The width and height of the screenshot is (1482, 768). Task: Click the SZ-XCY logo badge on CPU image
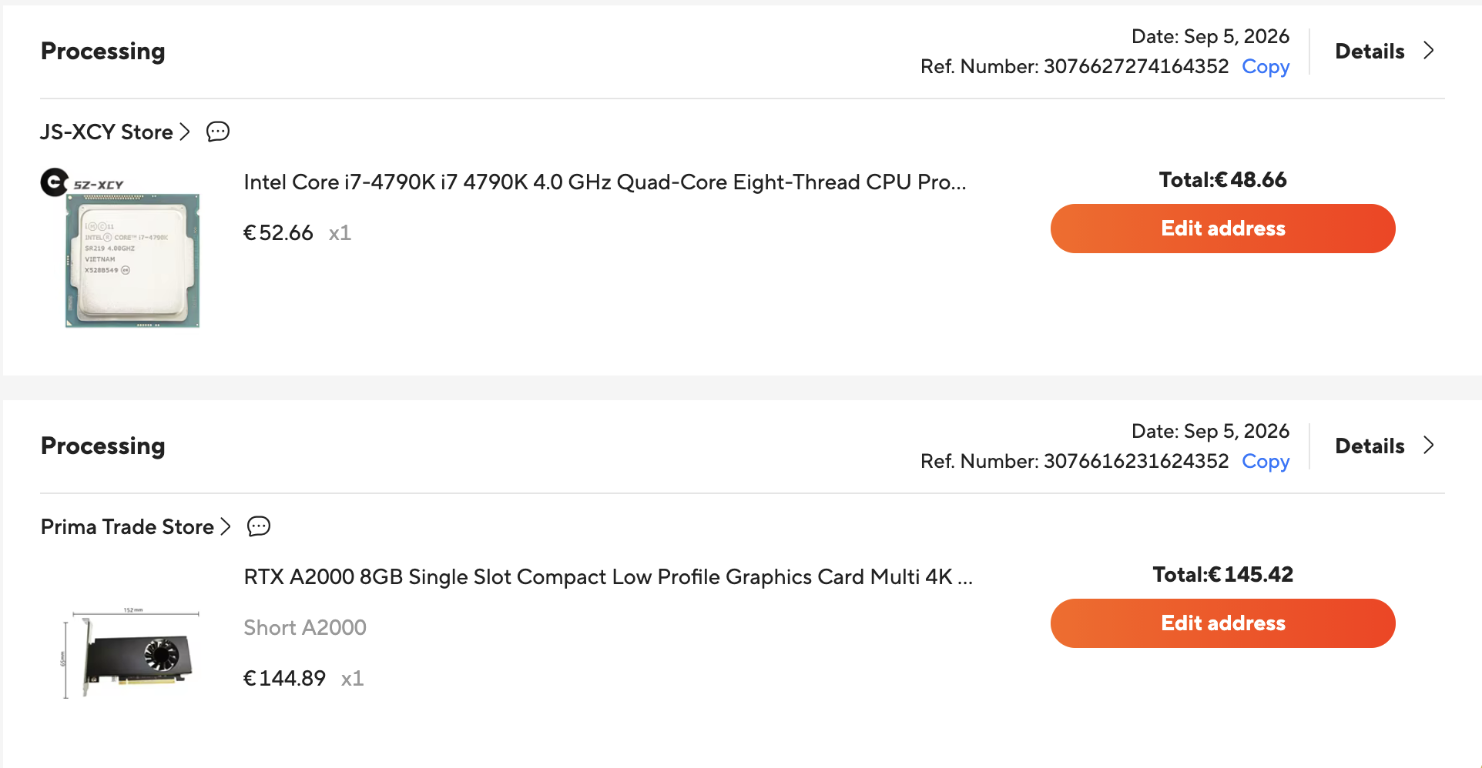pos(82,183)
